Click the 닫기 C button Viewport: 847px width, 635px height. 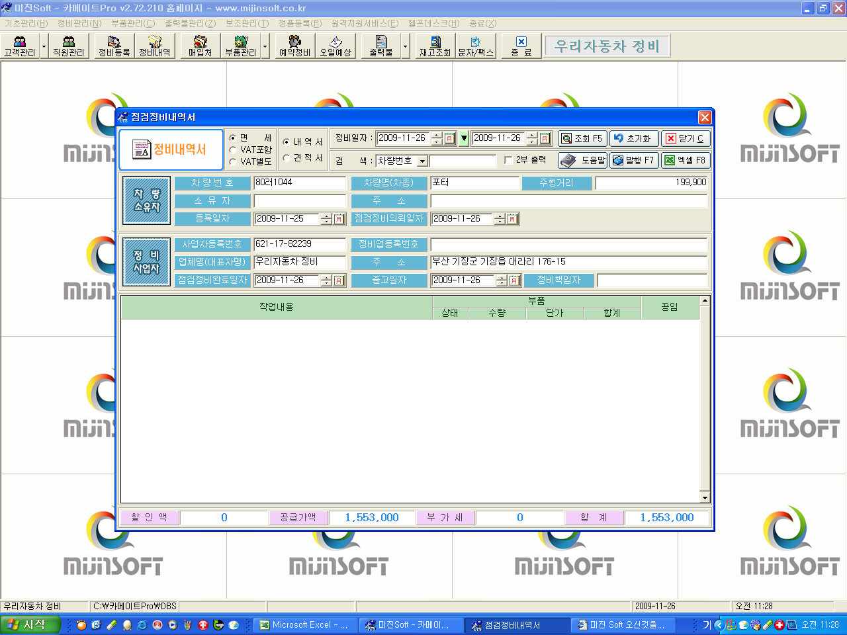(686, 138)
